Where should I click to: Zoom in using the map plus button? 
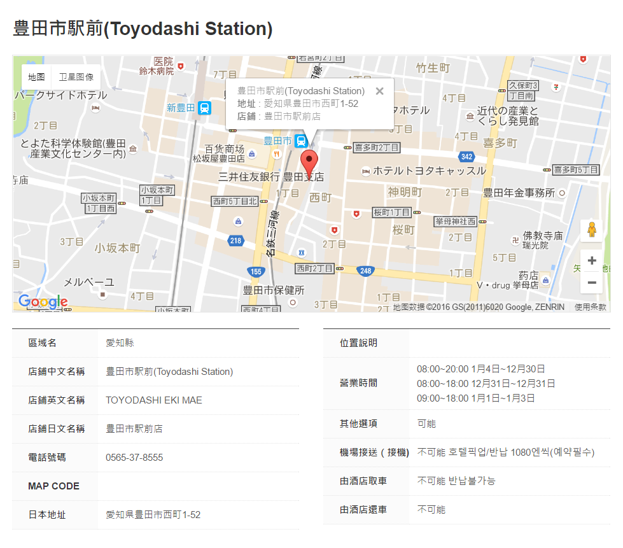pos(592,261)
